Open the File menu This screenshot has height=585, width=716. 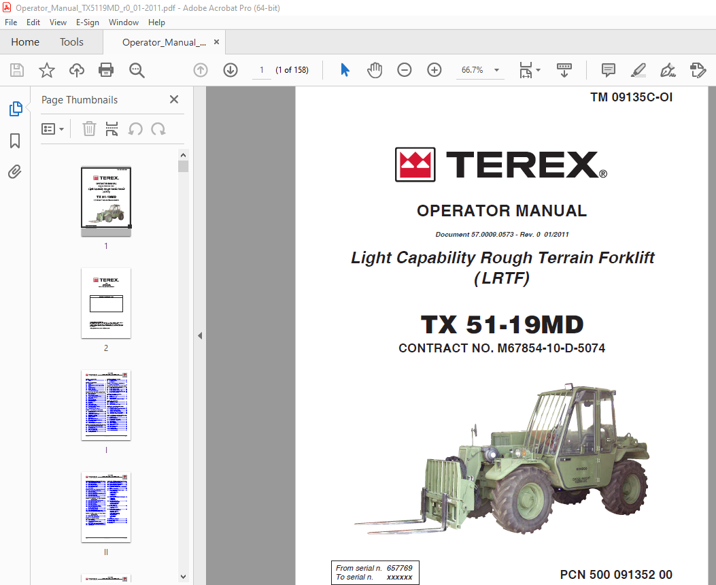coord(10,22)
